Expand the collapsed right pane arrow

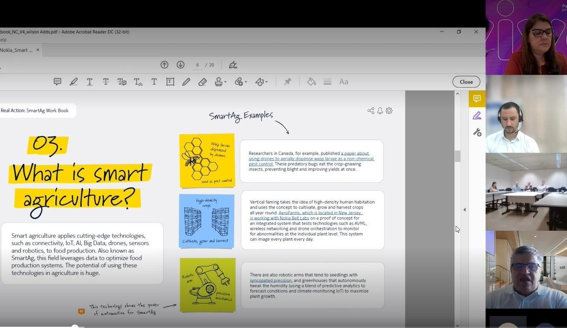465,210
